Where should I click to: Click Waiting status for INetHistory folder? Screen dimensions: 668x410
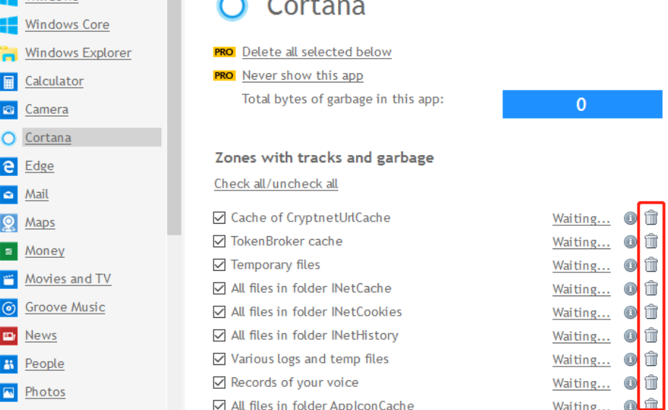click(581, 336)
